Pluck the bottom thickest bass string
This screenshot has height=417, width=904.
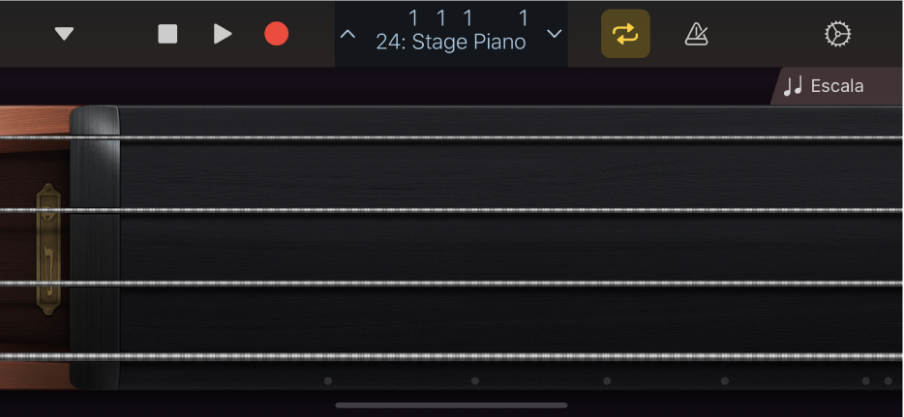click(x=484, y=356)
